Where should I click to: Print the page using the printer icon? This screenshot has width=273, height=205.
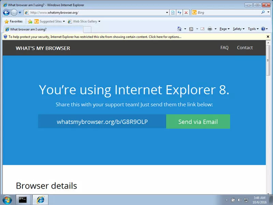tap(210, 28)
